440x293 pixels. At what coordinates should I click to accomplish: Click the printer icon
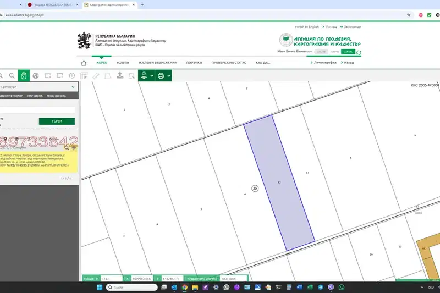coord(161,76)
